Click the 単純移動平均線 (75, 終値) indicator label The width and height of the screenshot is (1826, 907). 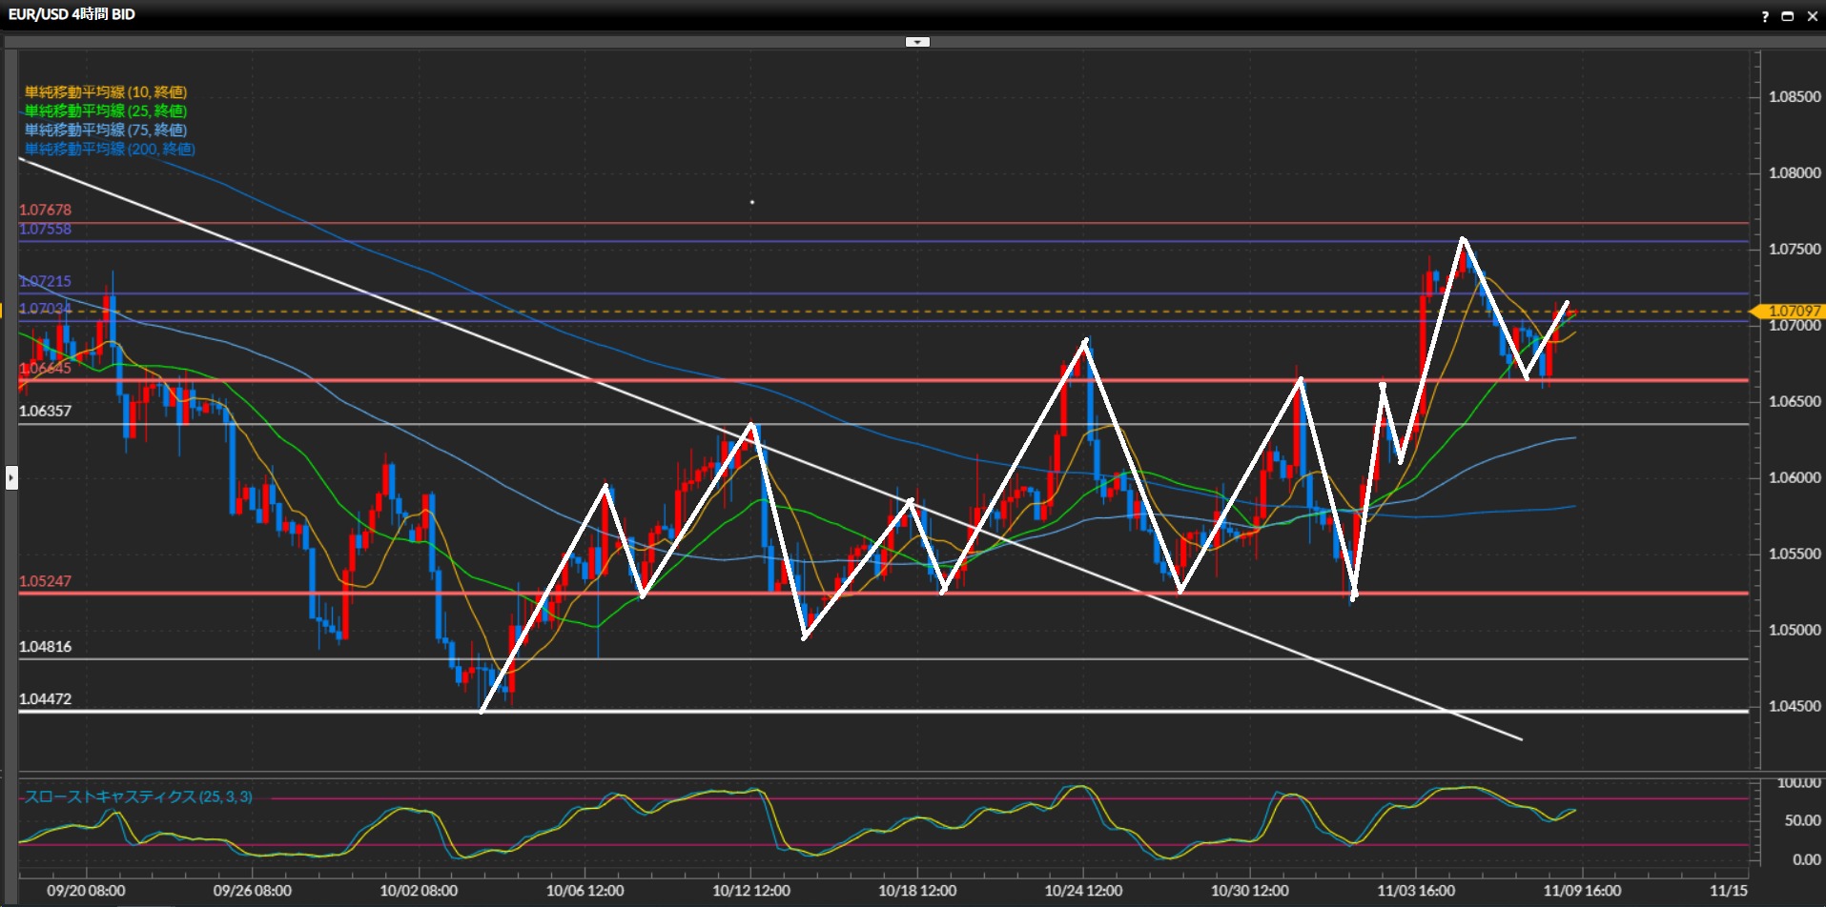point(106,131)
